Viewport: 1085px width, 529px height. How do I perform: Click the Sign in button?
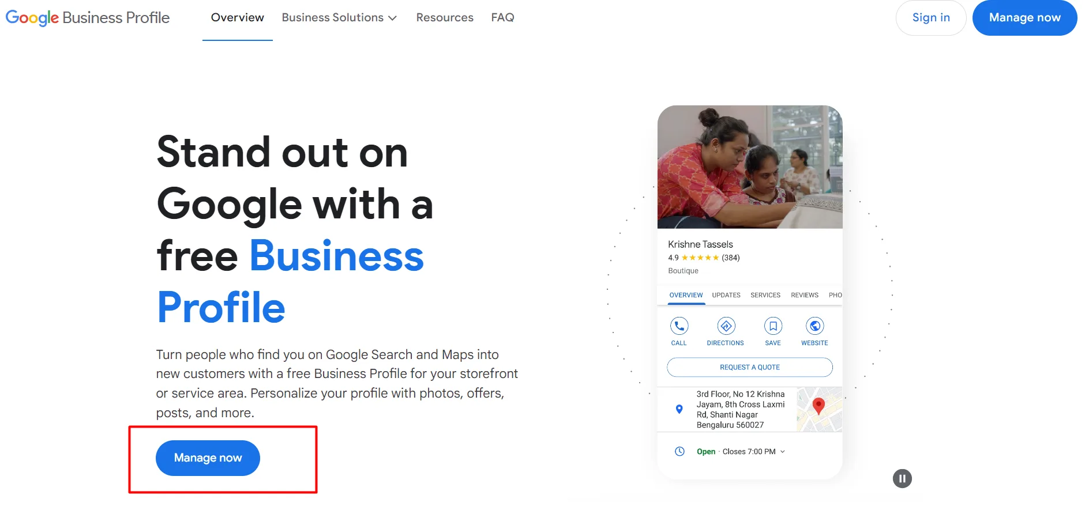(931, 18)
